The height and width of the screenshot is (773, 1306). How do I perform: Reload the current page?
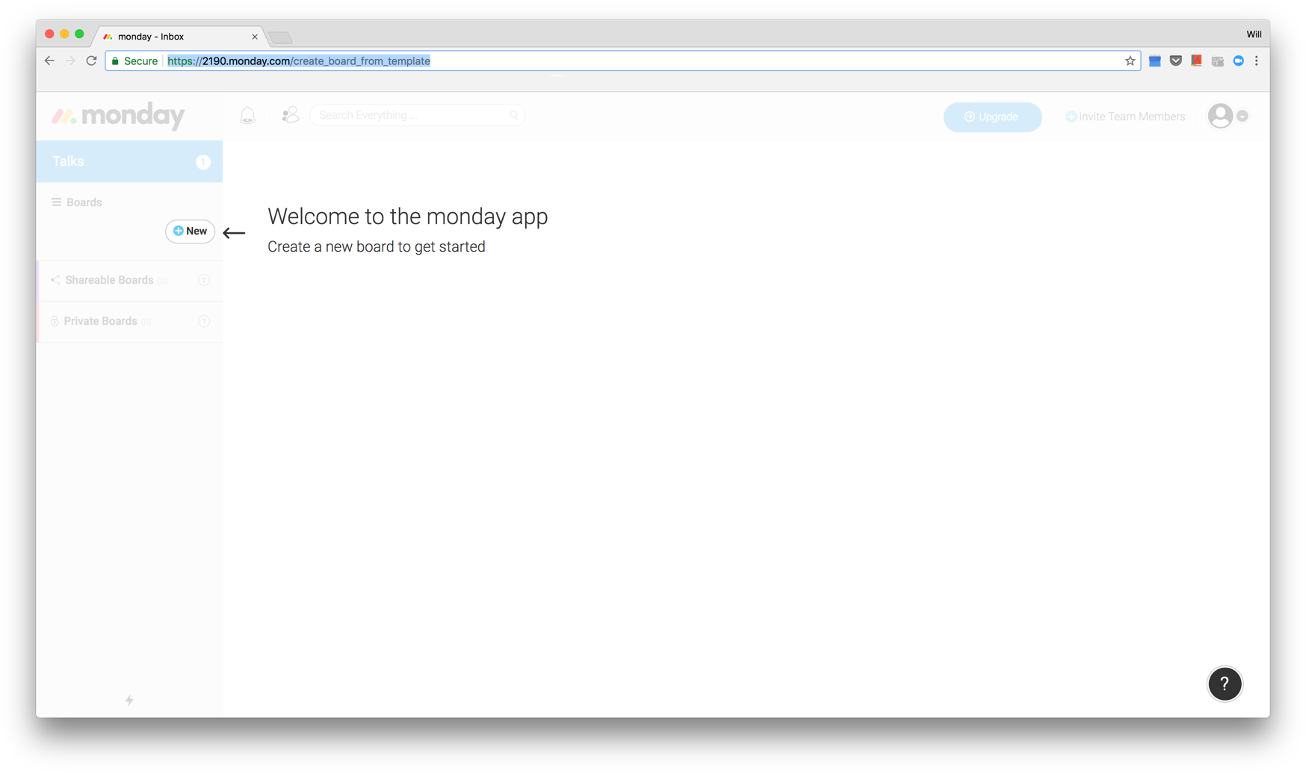[x=91, y=60]
